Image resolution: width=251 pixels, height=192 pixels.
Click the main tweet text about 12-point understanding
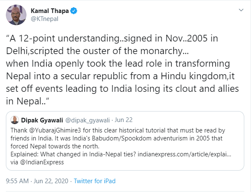point(123,70)
